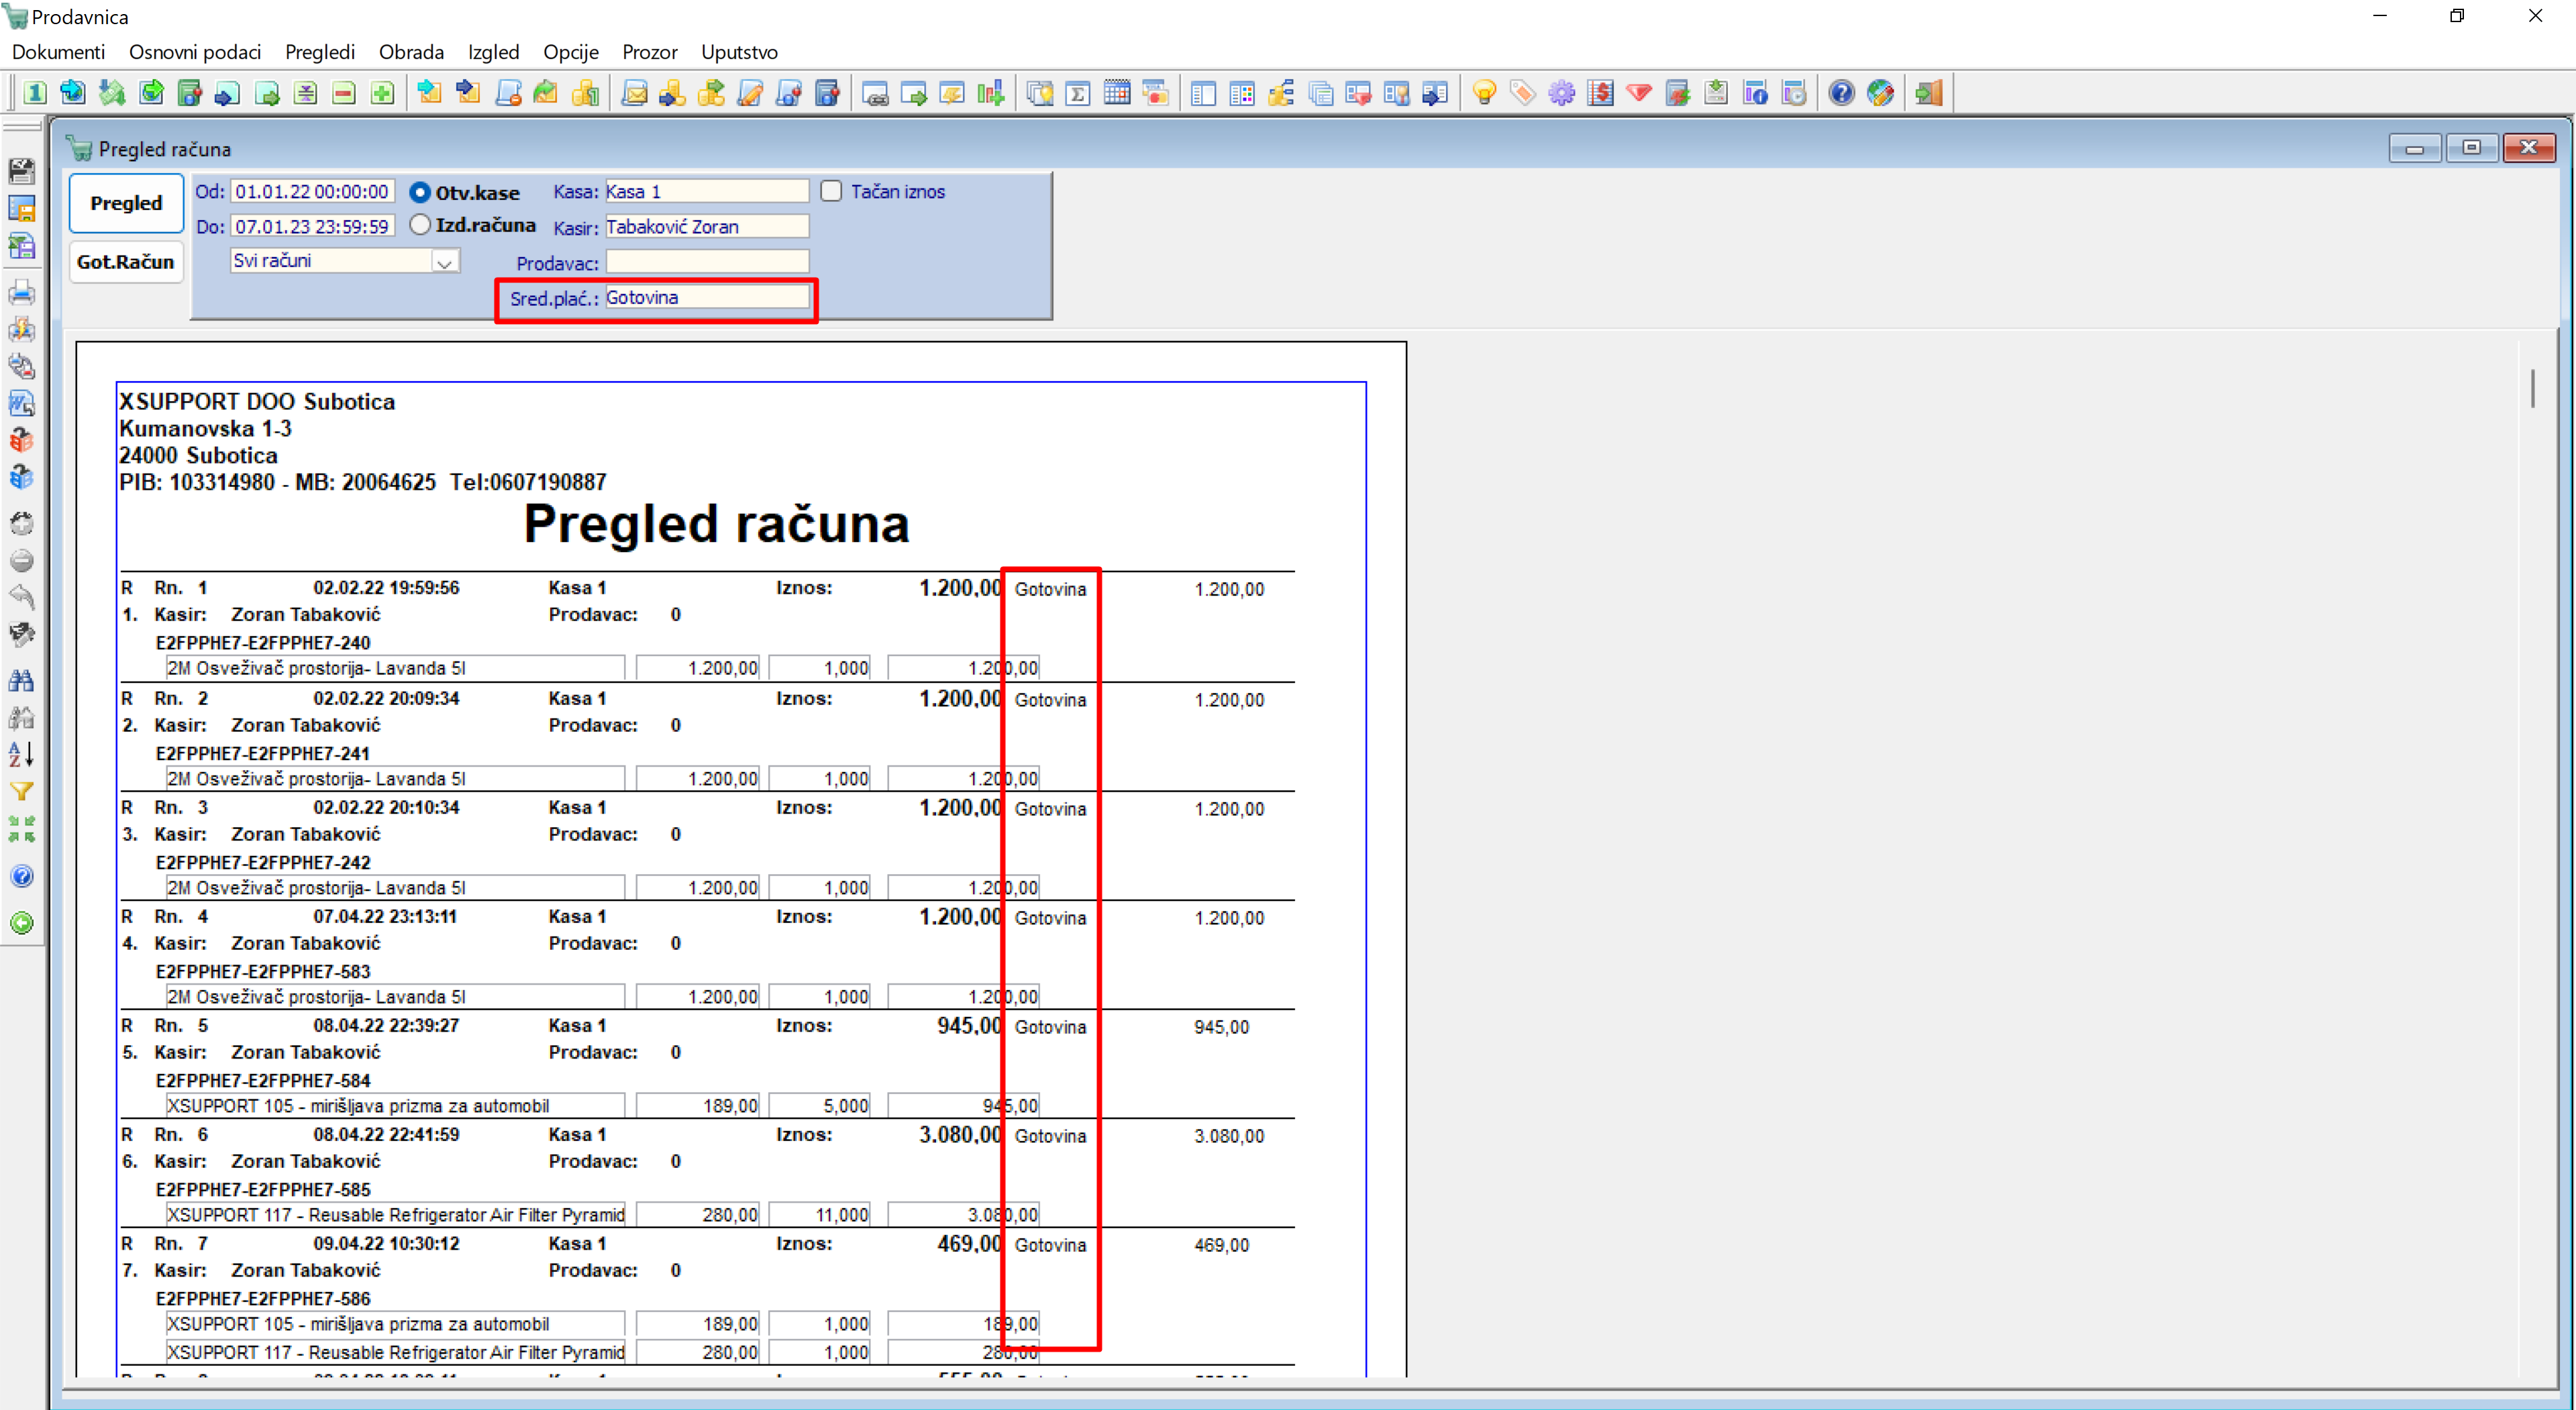Expand the Svi računi dropdown
The image size is (2576, 1410).
pos(445,262)
